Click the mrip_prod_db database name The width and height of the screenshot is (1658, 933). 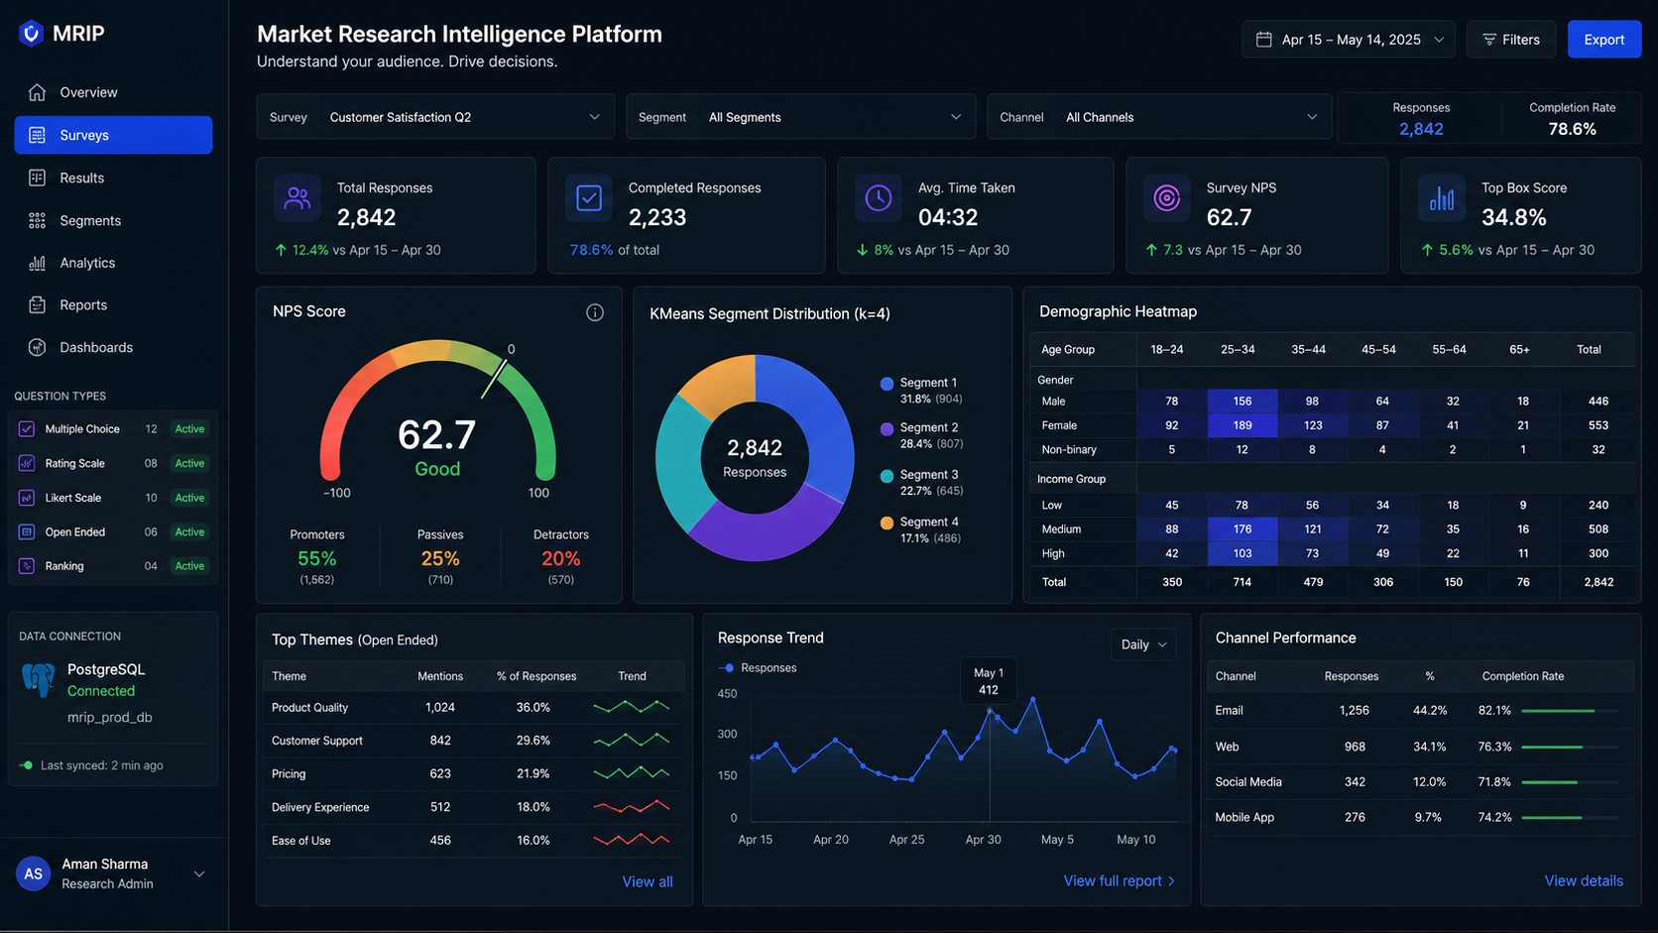(x=109, y=717)
